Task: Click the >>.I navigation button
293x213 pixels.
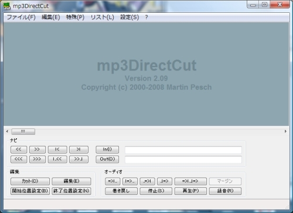Action: point(79,159)
